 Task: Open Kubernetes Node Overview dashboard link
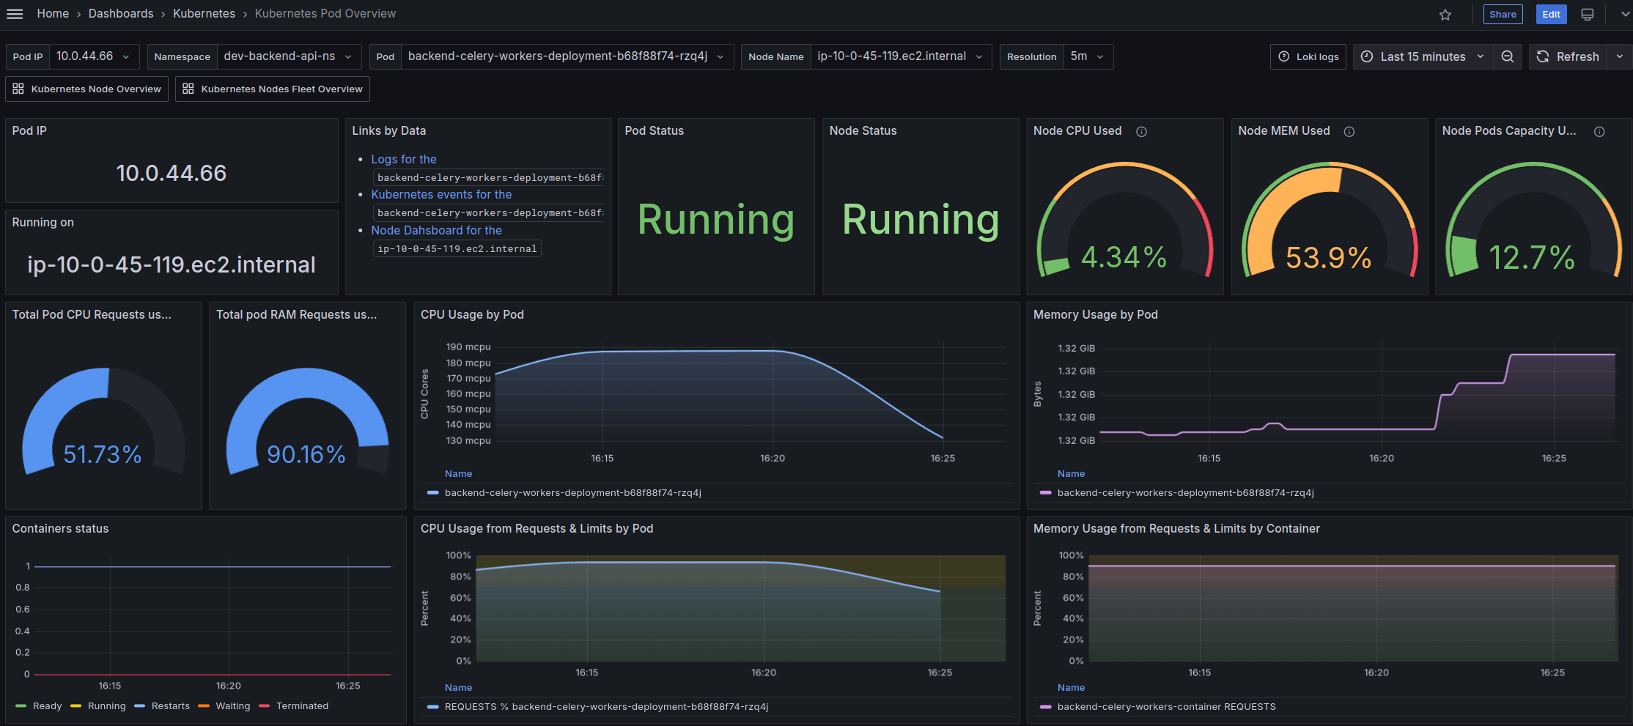tap(87, 89)
